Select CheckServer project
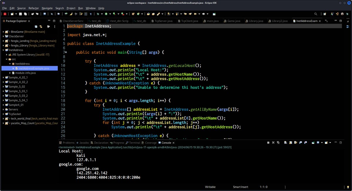Screen dimensions: 352x191 pyautogui.click(x=16, y=36)
